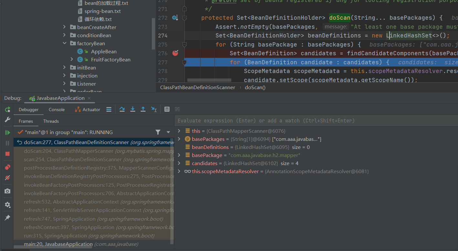Run to cursor

coord(154,110)
